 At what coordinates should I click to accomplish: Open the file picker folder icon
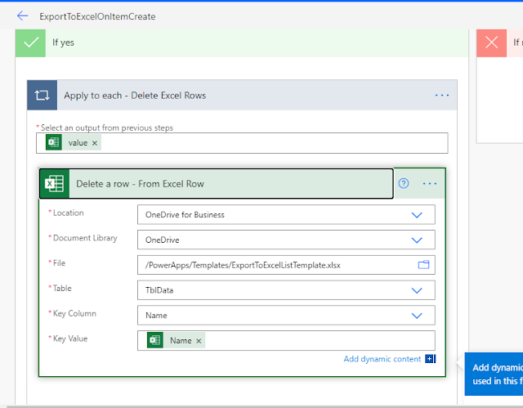point(423,265)
